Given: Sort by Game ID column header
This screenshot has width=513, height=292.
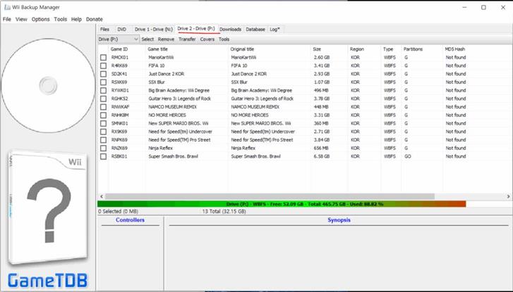Looking at the screenshot, I should 127,49.
